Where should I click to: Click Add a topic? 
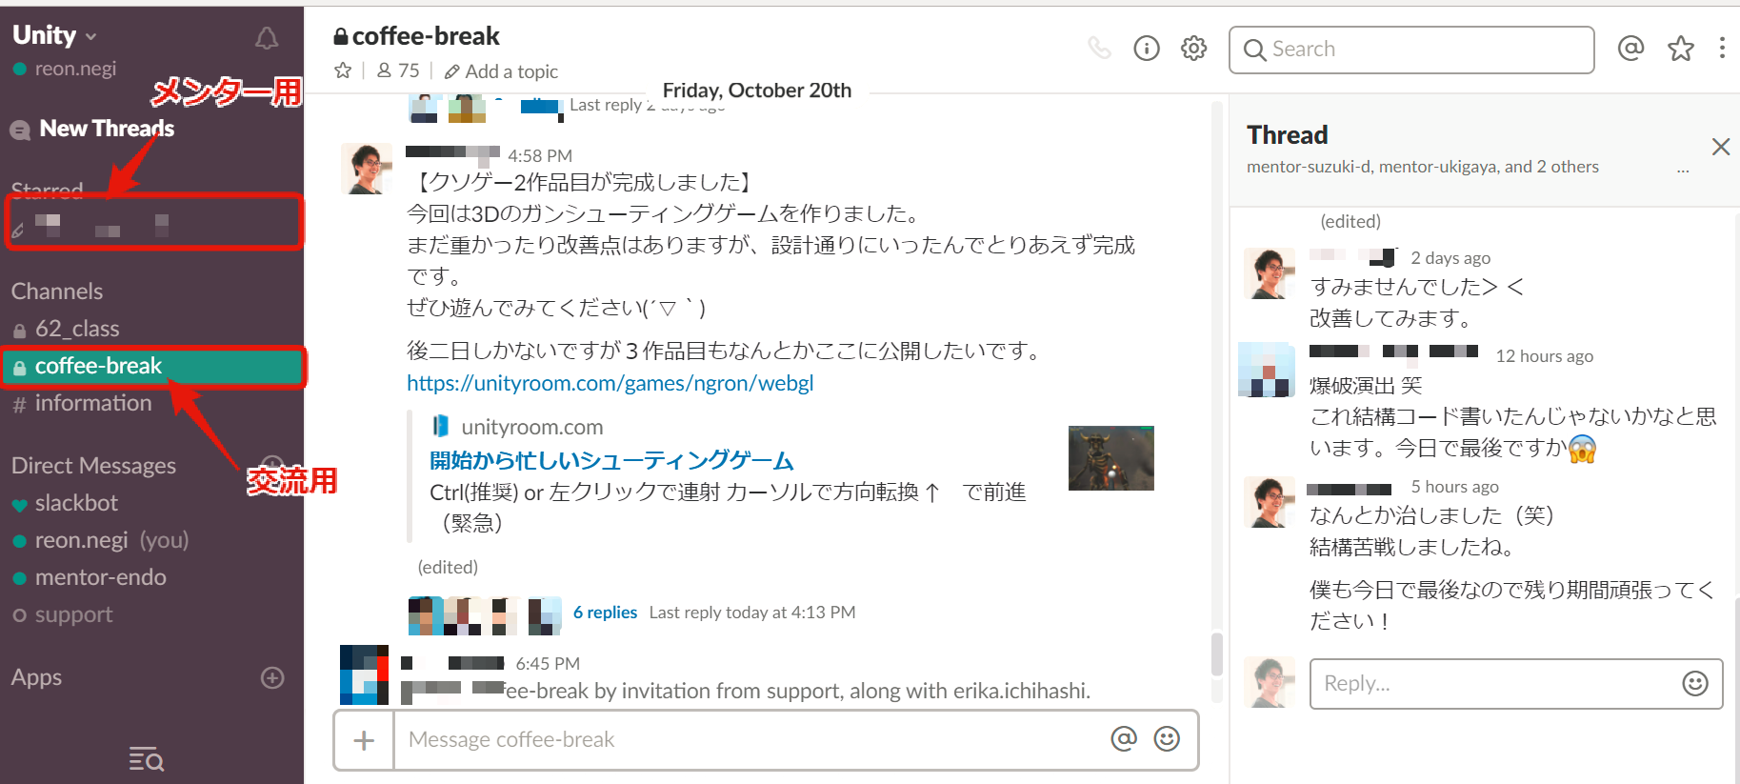[x=501, y=71]
